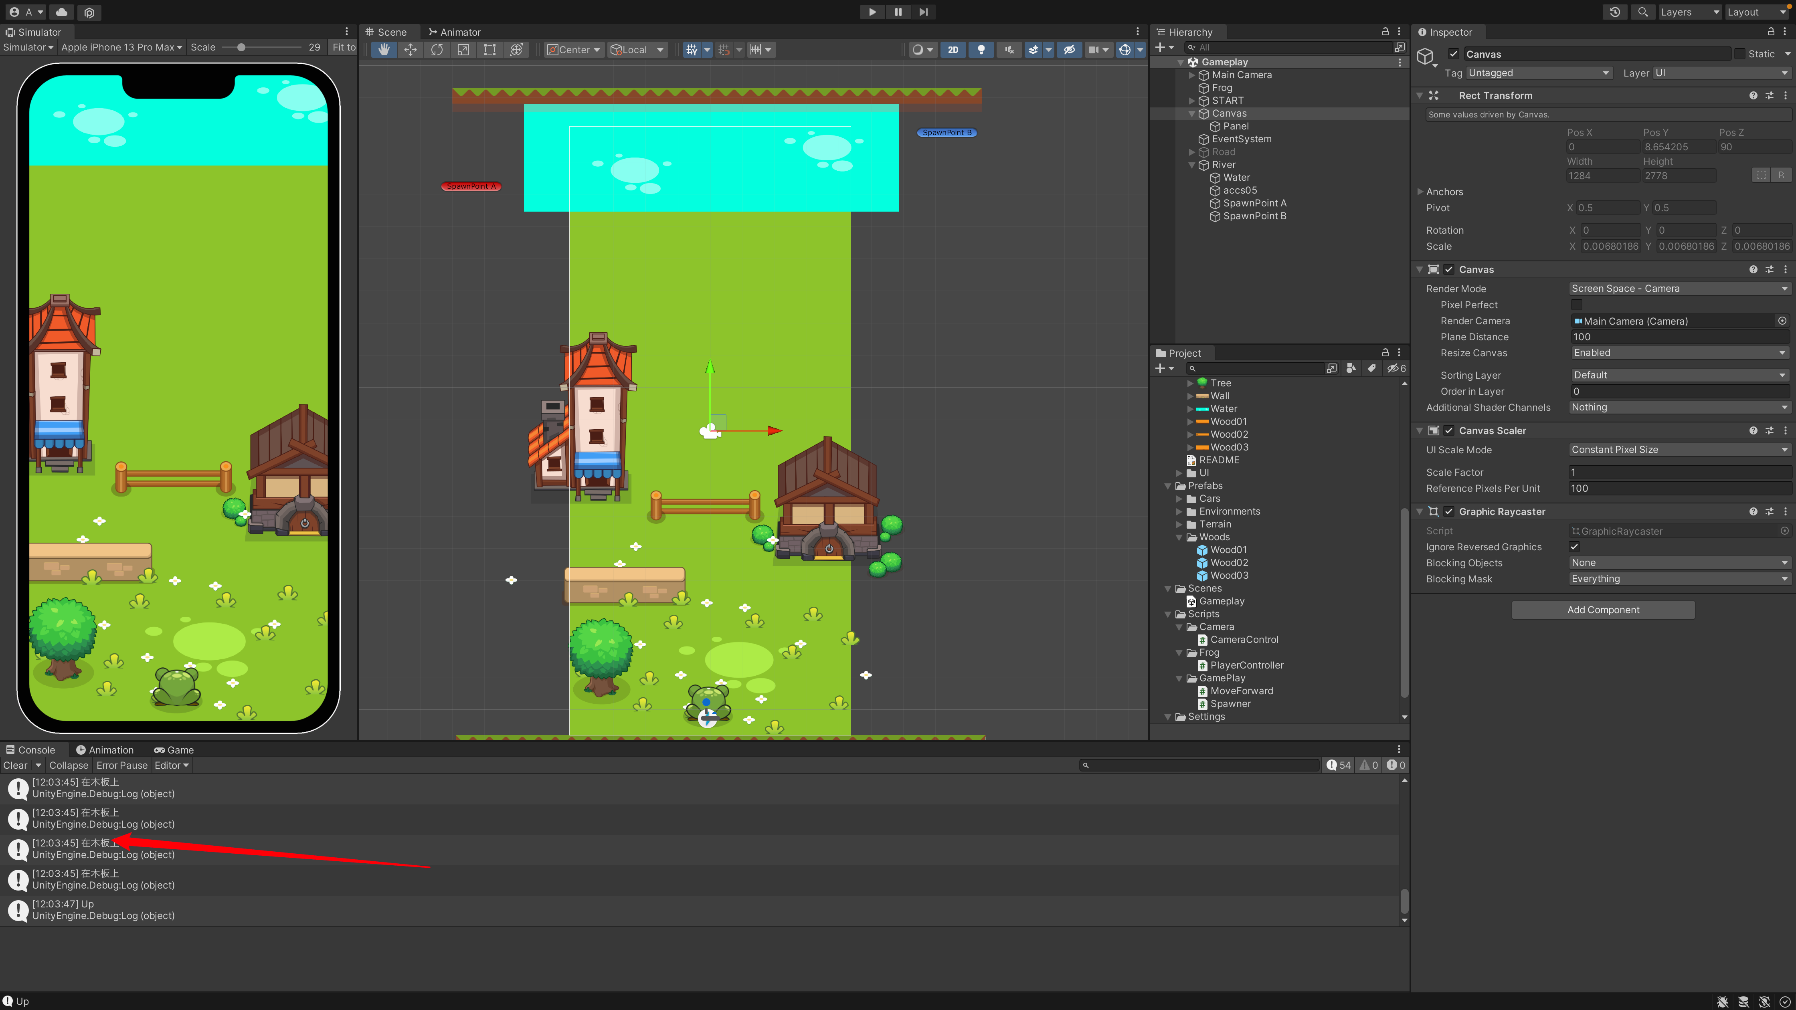
Task: Click Project search by label icon
Action: (x=1371, y=368)
